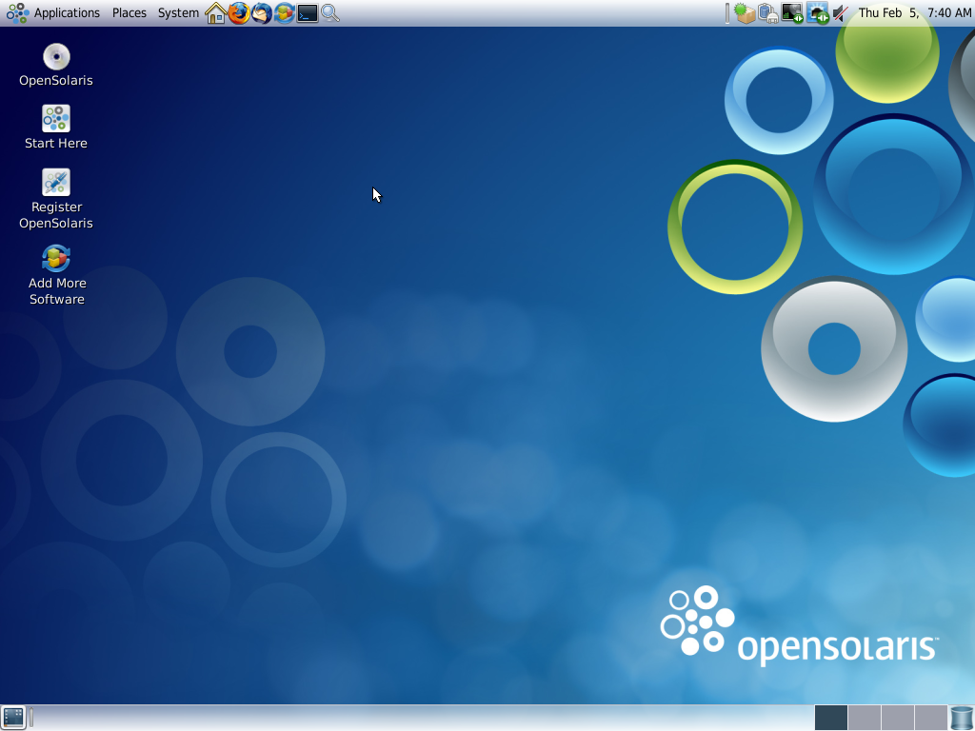
Task: Open the OpenSolaris disc desktop icon
Action: [x=56, y=65]
